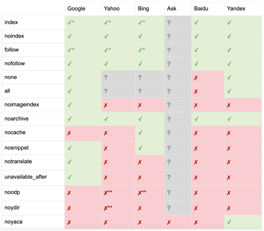The width and height of the screenshot is (264, 231).
Task: Click the checkmark for Google unavailable_after
Action: coord(69,177)
